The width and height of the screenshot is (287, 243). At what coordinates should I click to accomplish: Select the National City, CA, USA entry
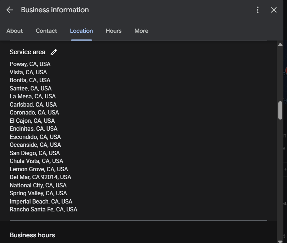click(x=38, y=185)
